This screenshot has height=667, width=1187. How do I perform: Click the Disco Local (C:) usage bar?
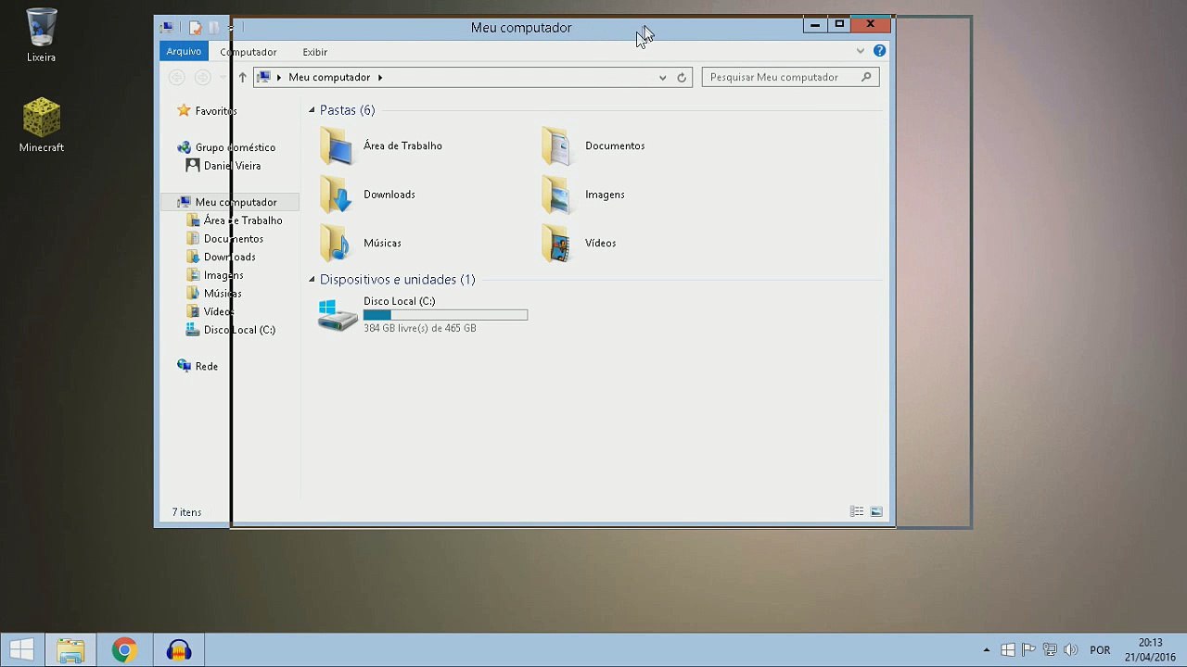point(445,315)
